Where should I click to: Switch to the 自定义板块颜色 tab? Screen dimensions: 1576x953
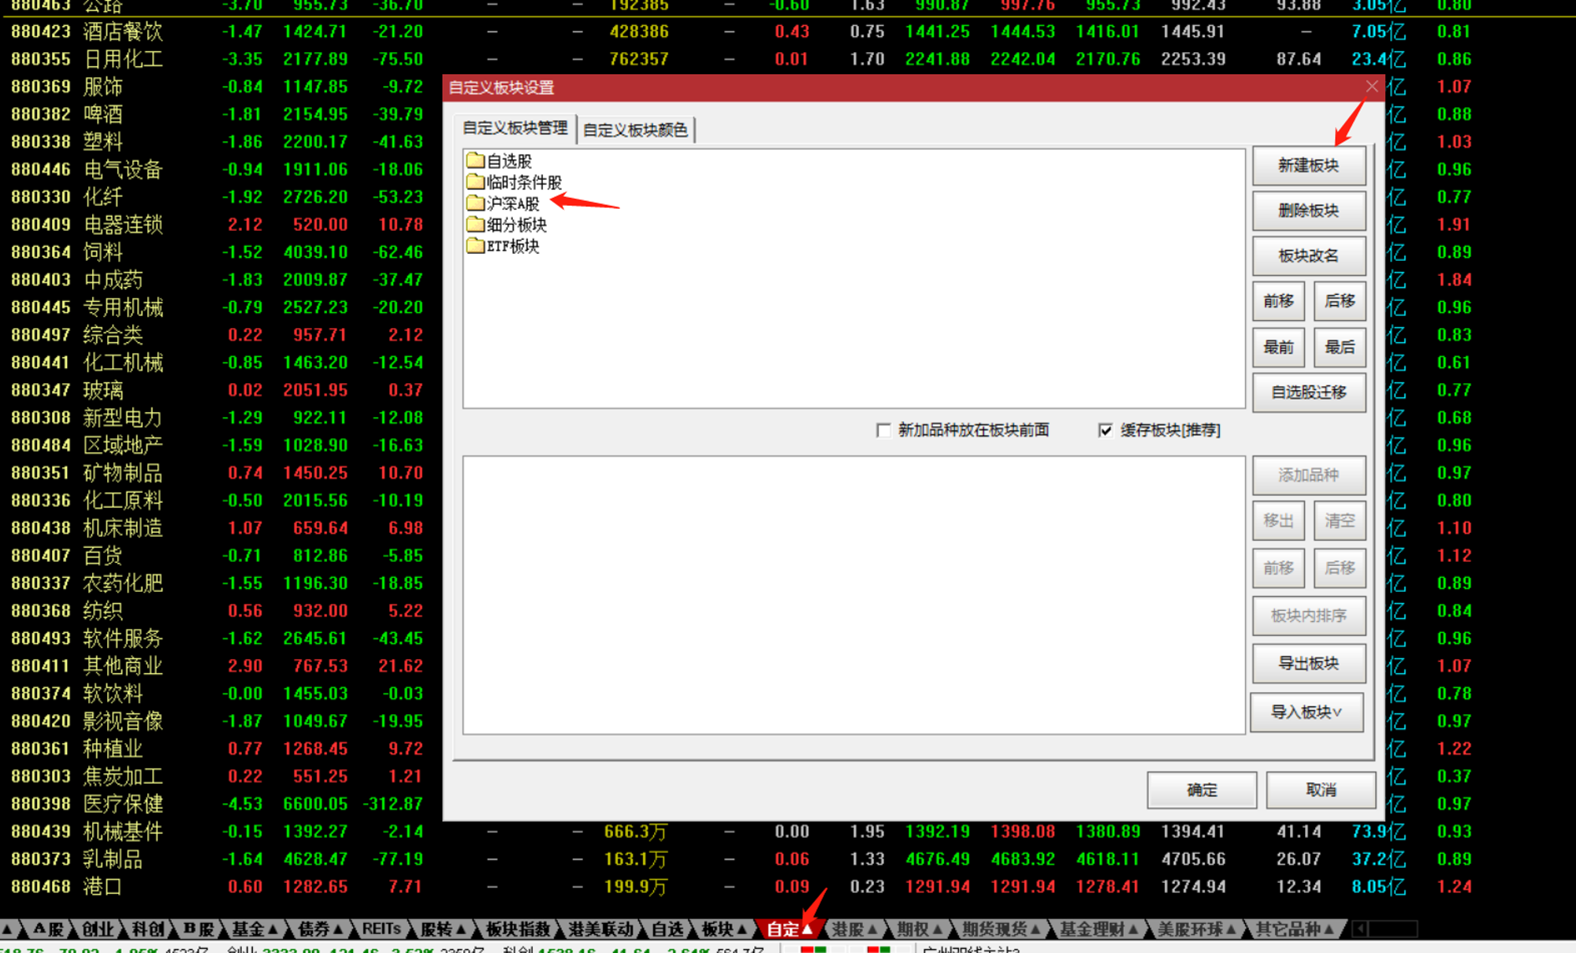636,130
